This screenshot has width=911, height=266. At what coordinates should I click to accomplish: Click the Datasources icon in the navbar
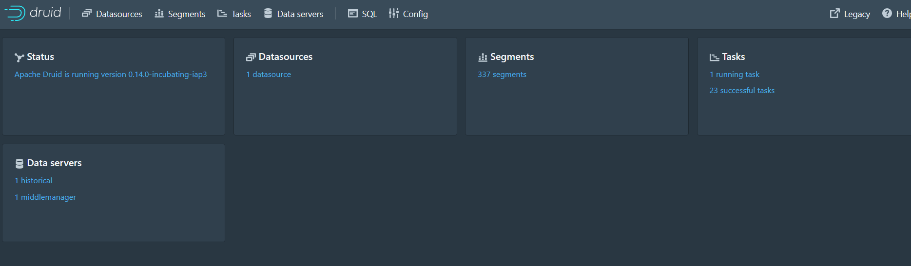(x=87, y=14)
